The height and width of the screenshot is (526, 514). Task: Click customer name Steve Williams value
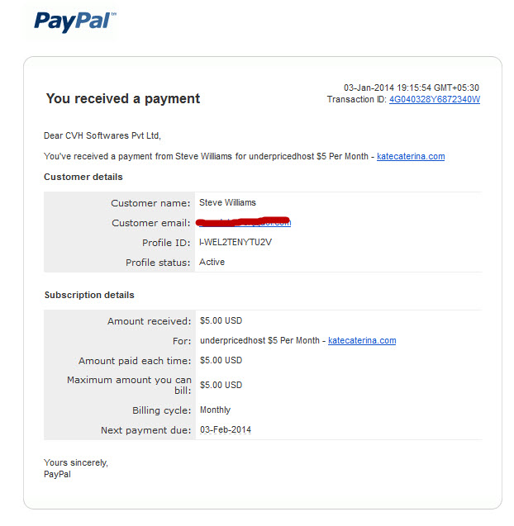227,202
